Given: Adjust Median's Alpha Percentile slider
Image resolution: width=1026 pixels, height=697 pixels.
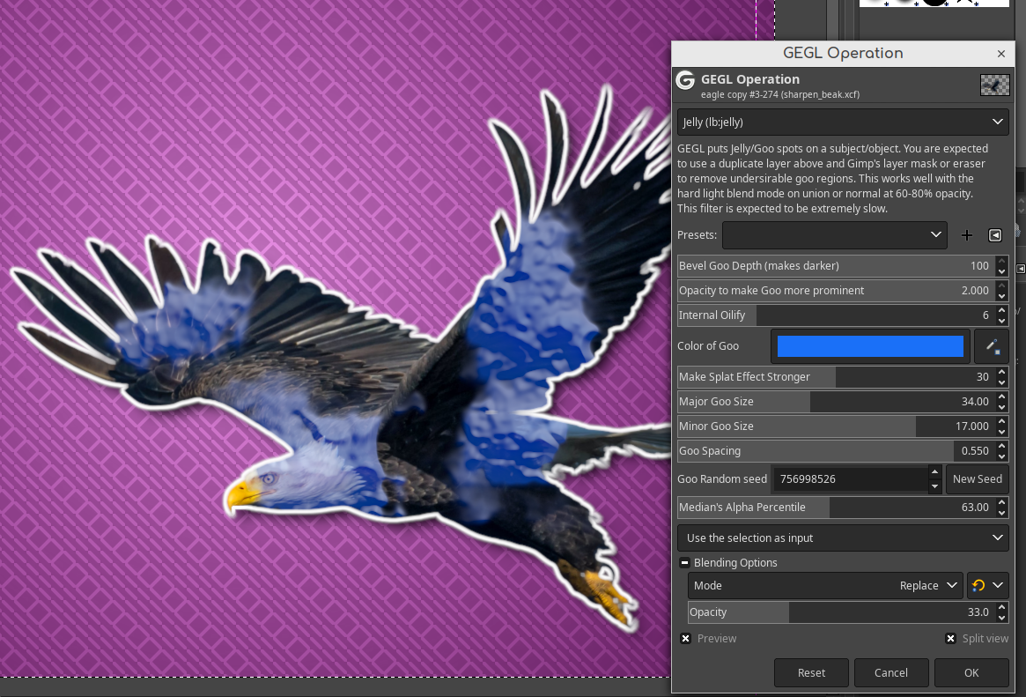Looking at the screenshot, I should click(836, 508).
